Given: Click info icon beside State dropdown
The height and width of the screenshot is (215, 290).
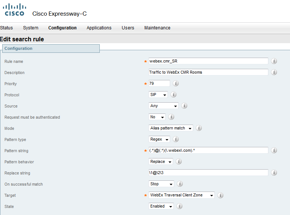Looking at the screenshot, I should pos(179,206).
